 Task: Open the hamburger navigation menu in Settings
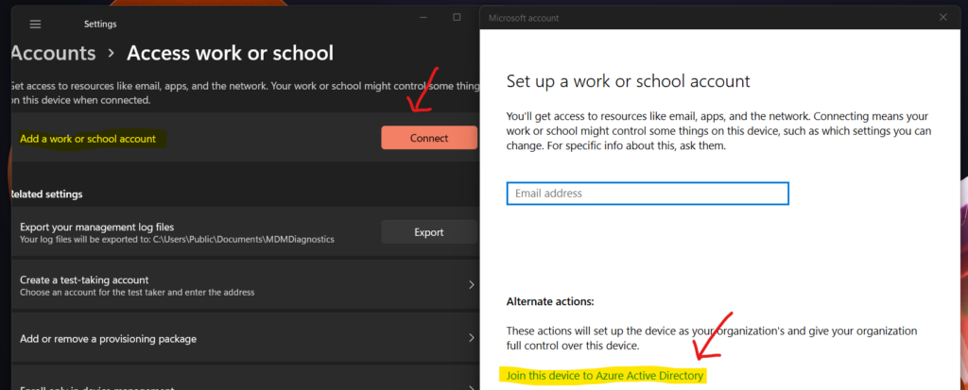35,24
